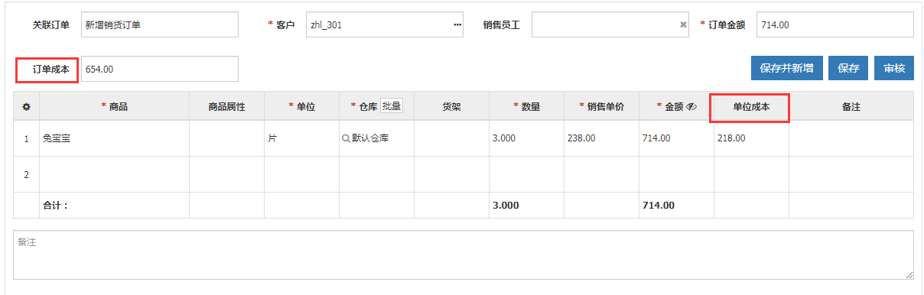This screenshot has height=295, width=924.
Task: Select the 单位成本 cell showing 218.00
Action: 752,138
